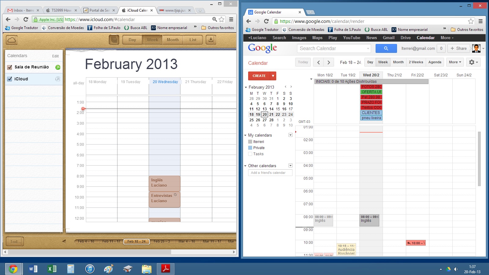Open the iCloud mini-calendar grid icon
The width and height of the screenshot is (489, 275).
114,40
